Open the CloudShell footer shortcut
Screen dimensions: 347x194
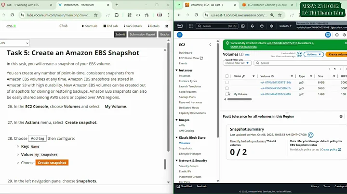(x=184, y=186)
